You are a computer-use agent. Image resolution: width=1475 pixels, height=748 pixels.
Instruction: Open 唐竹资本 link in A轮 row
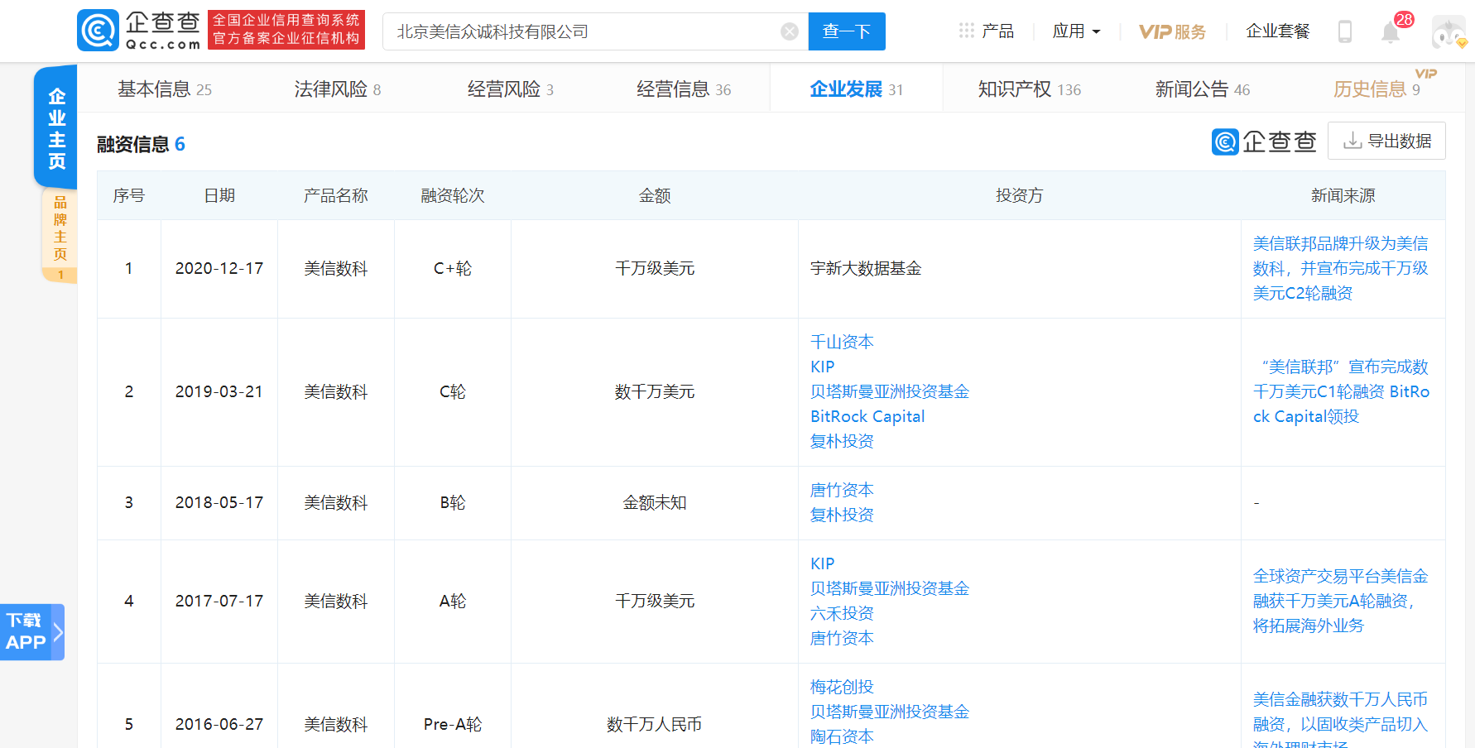click(x=842, y=638)
